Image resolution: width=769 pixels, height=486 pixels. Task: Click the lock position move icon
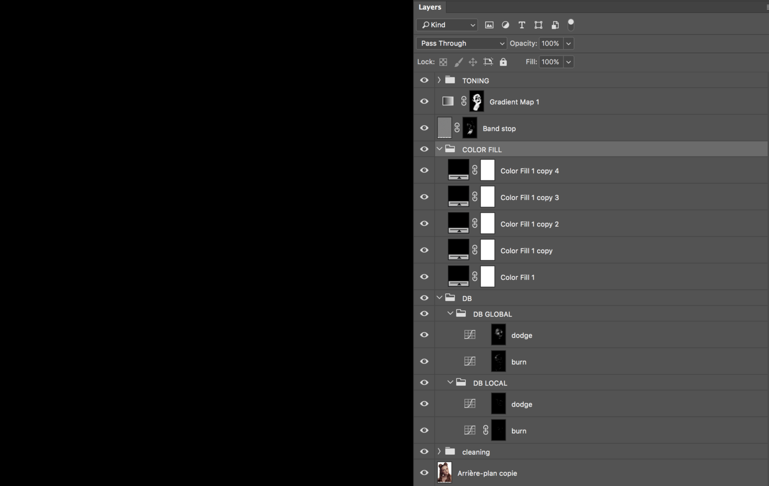pyautogui.click(x=473, y=62)
